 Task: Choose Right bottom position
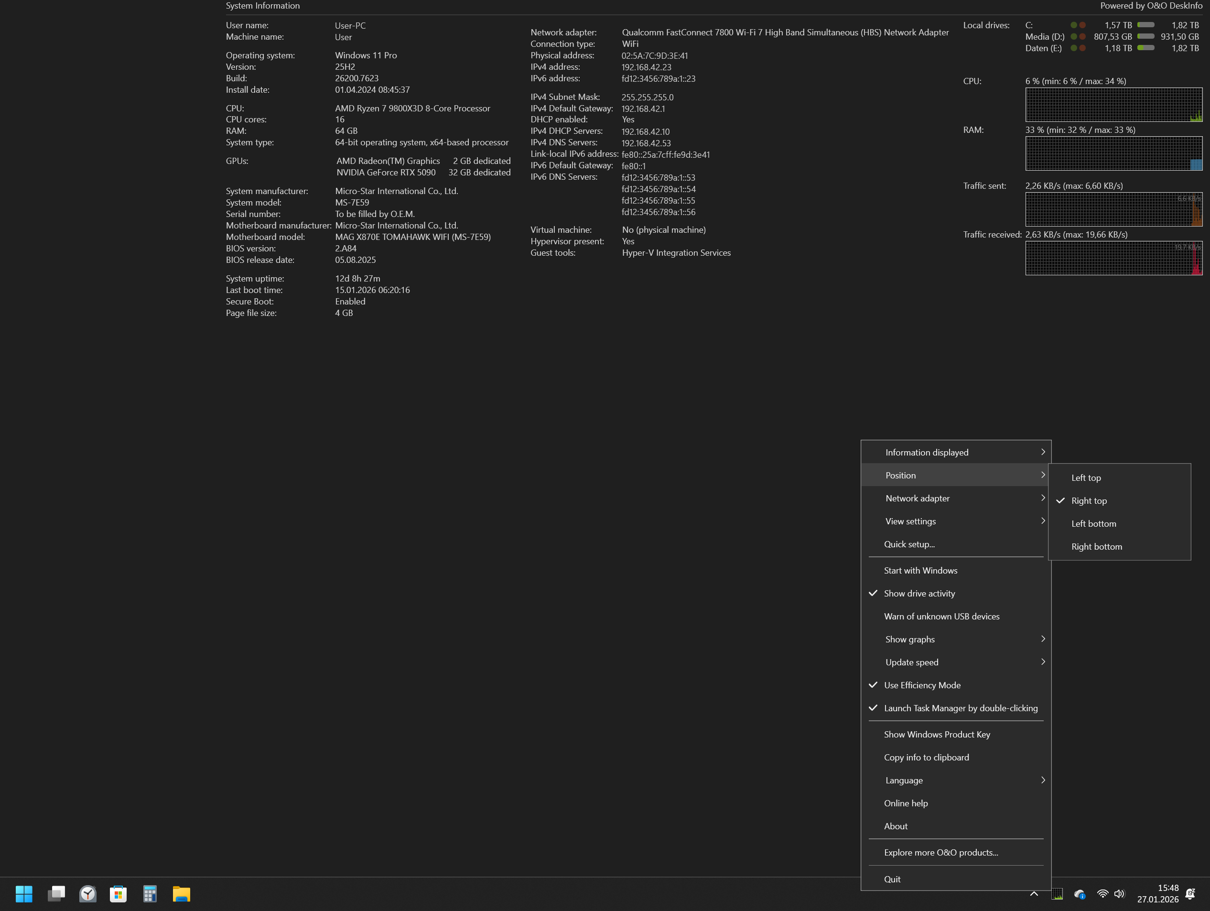point(1096,547)
